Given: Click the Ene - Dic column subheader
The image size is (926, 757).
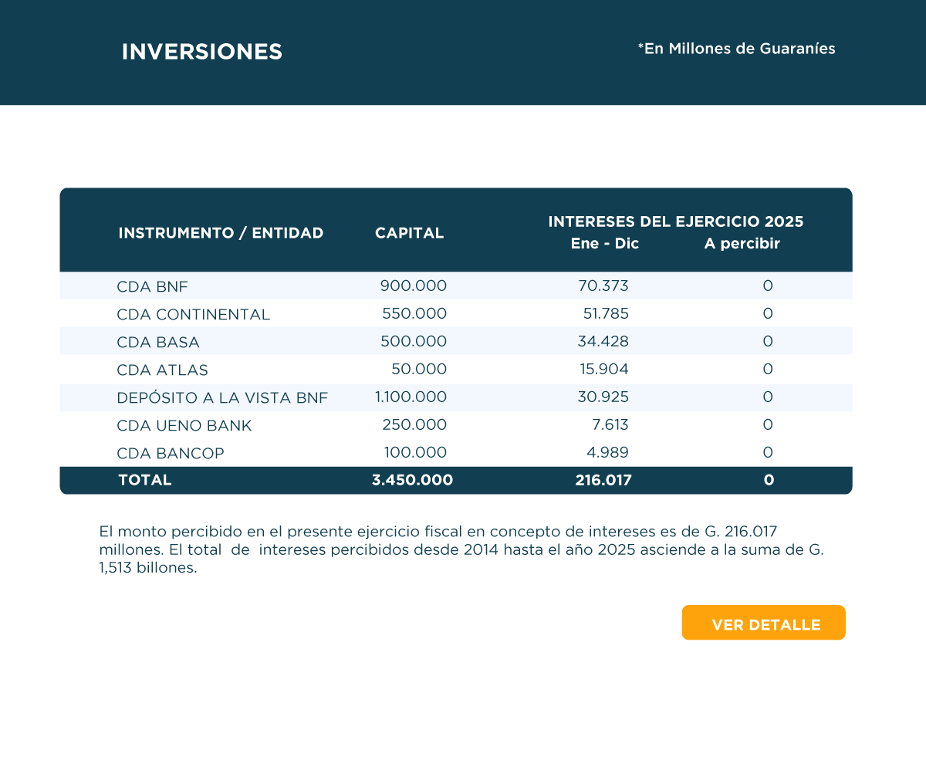Looking at the screenshot, I should pos(604,244).
